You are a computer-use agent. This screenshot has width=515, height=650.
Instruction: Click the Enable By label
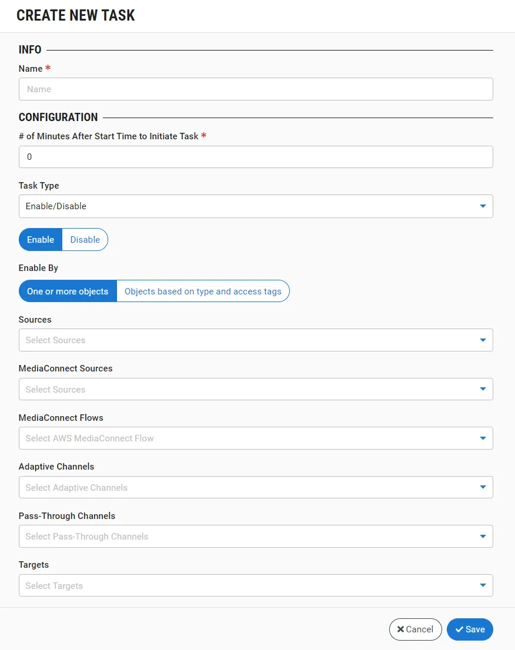[x=38, y=268]
